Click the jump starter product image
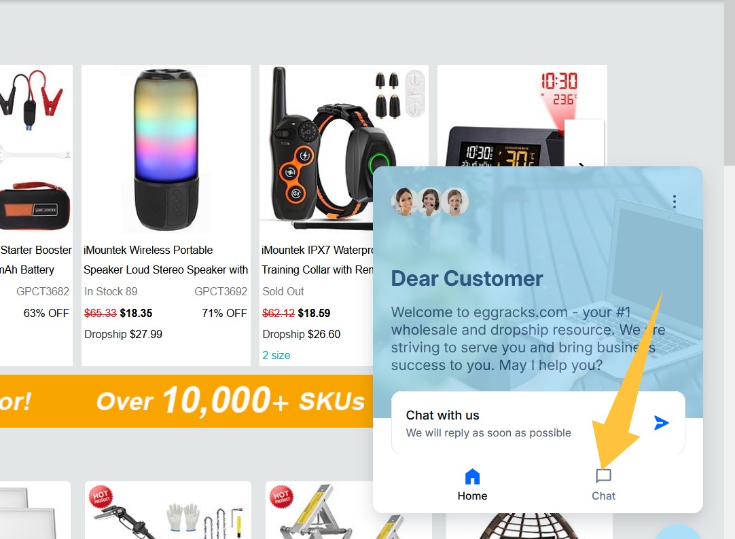 tap(36, 150)
